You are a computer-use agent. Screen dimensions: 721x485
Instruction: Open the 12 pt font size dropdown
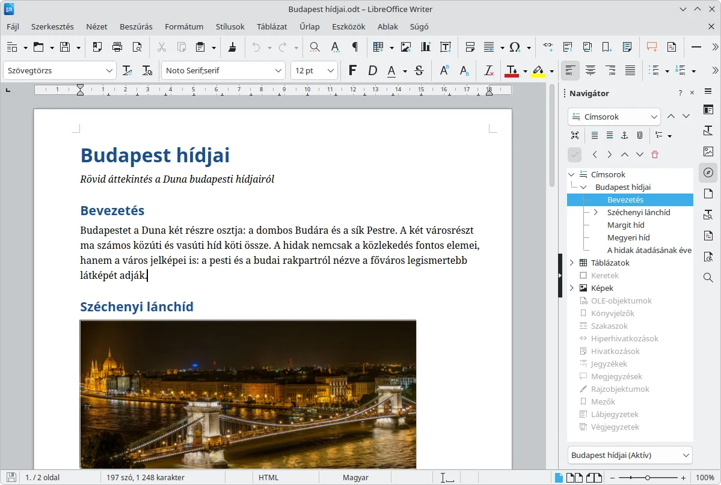331,70
